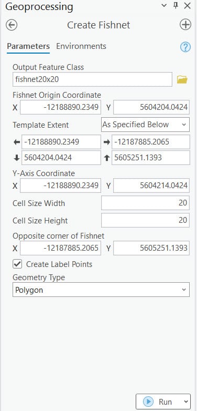Viewport: 197px width, 411px height.
Task: Close the Geoprocessing pane
Action: pos(188,5)
